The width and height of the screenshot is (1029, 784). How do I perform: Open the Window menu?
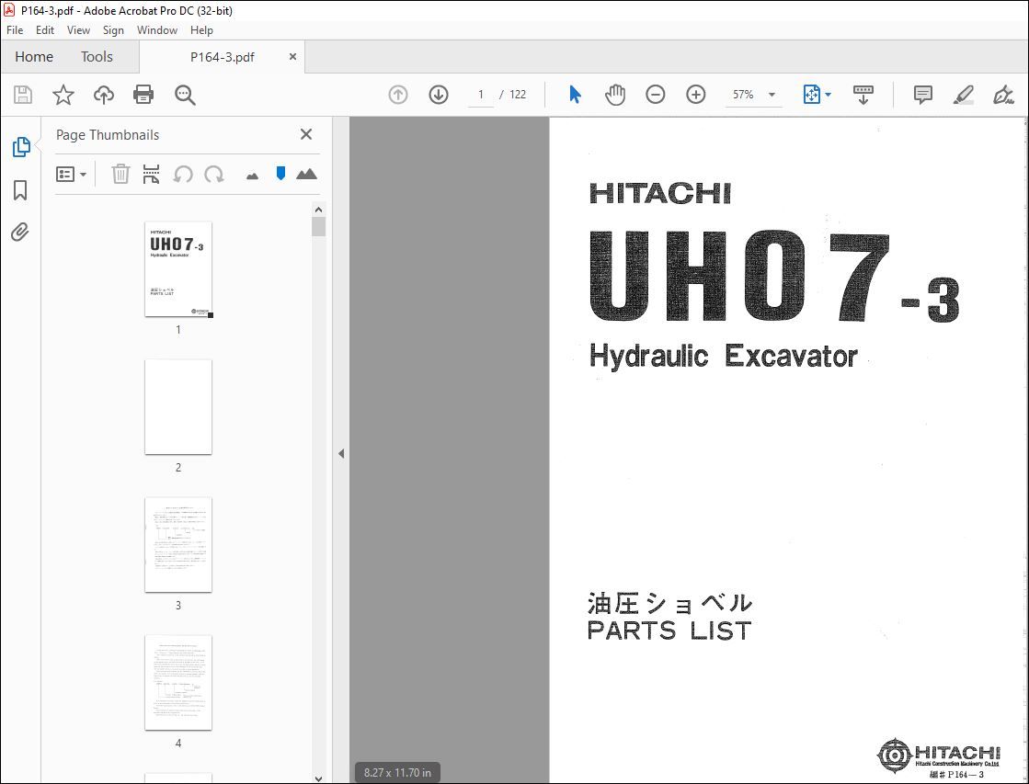click(156, 29)
